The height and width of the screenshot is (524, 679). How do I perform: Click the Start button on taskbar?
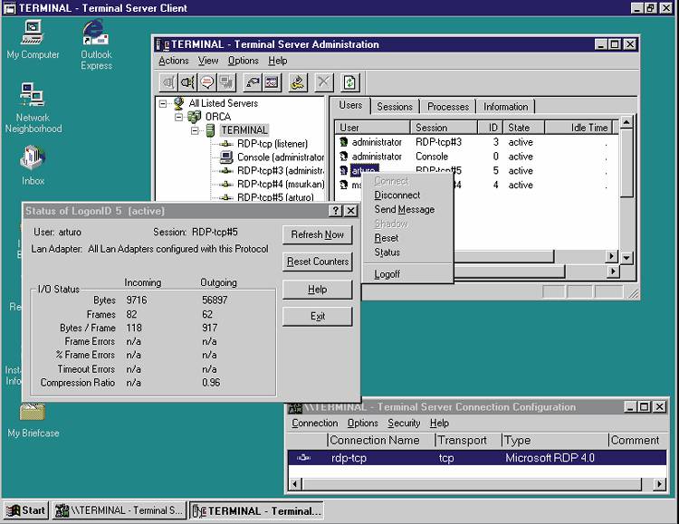tap(25, 510)
